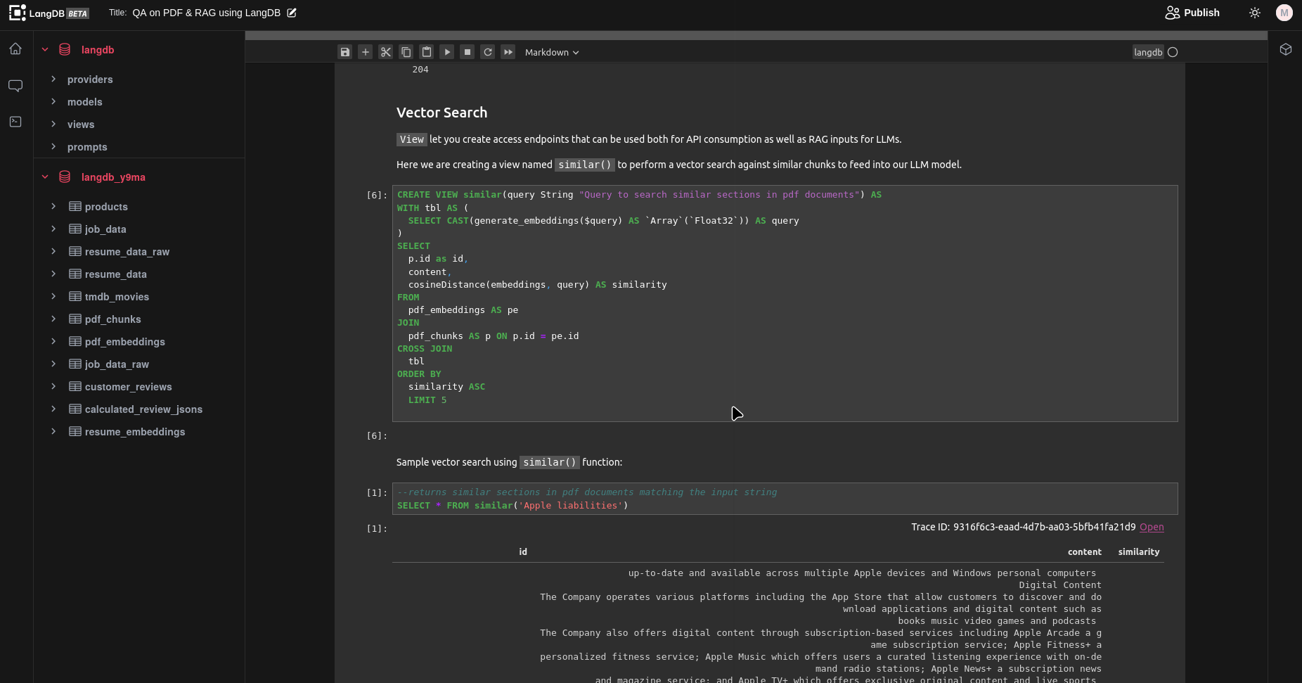This screenshot has height=683, width=1302.
Task: Expand the pdf_chunks chevron
Action: [x=53, y=319]
